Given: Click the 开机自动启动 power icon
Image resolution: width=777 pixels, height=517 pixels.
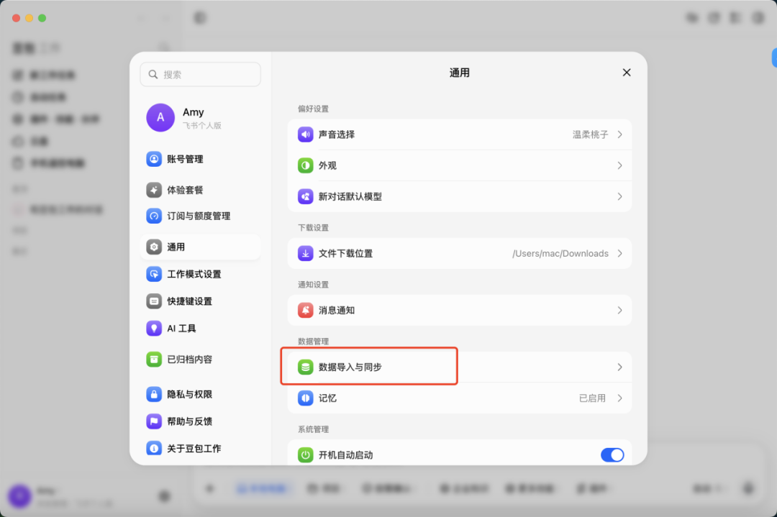Looking at the screenshot, I should click(x=305, y=454).
